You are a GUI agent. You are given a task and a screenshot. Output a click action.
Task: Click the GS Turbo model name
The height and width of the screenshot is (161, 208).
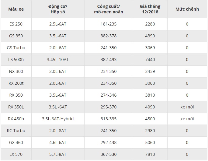coord(16,48)
